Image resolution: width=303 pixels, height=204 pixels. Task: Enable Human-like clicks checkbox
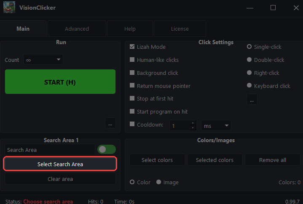point(132,60)
